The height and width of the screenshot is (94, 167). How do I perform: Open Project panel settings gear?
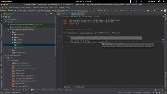point(51,14)
